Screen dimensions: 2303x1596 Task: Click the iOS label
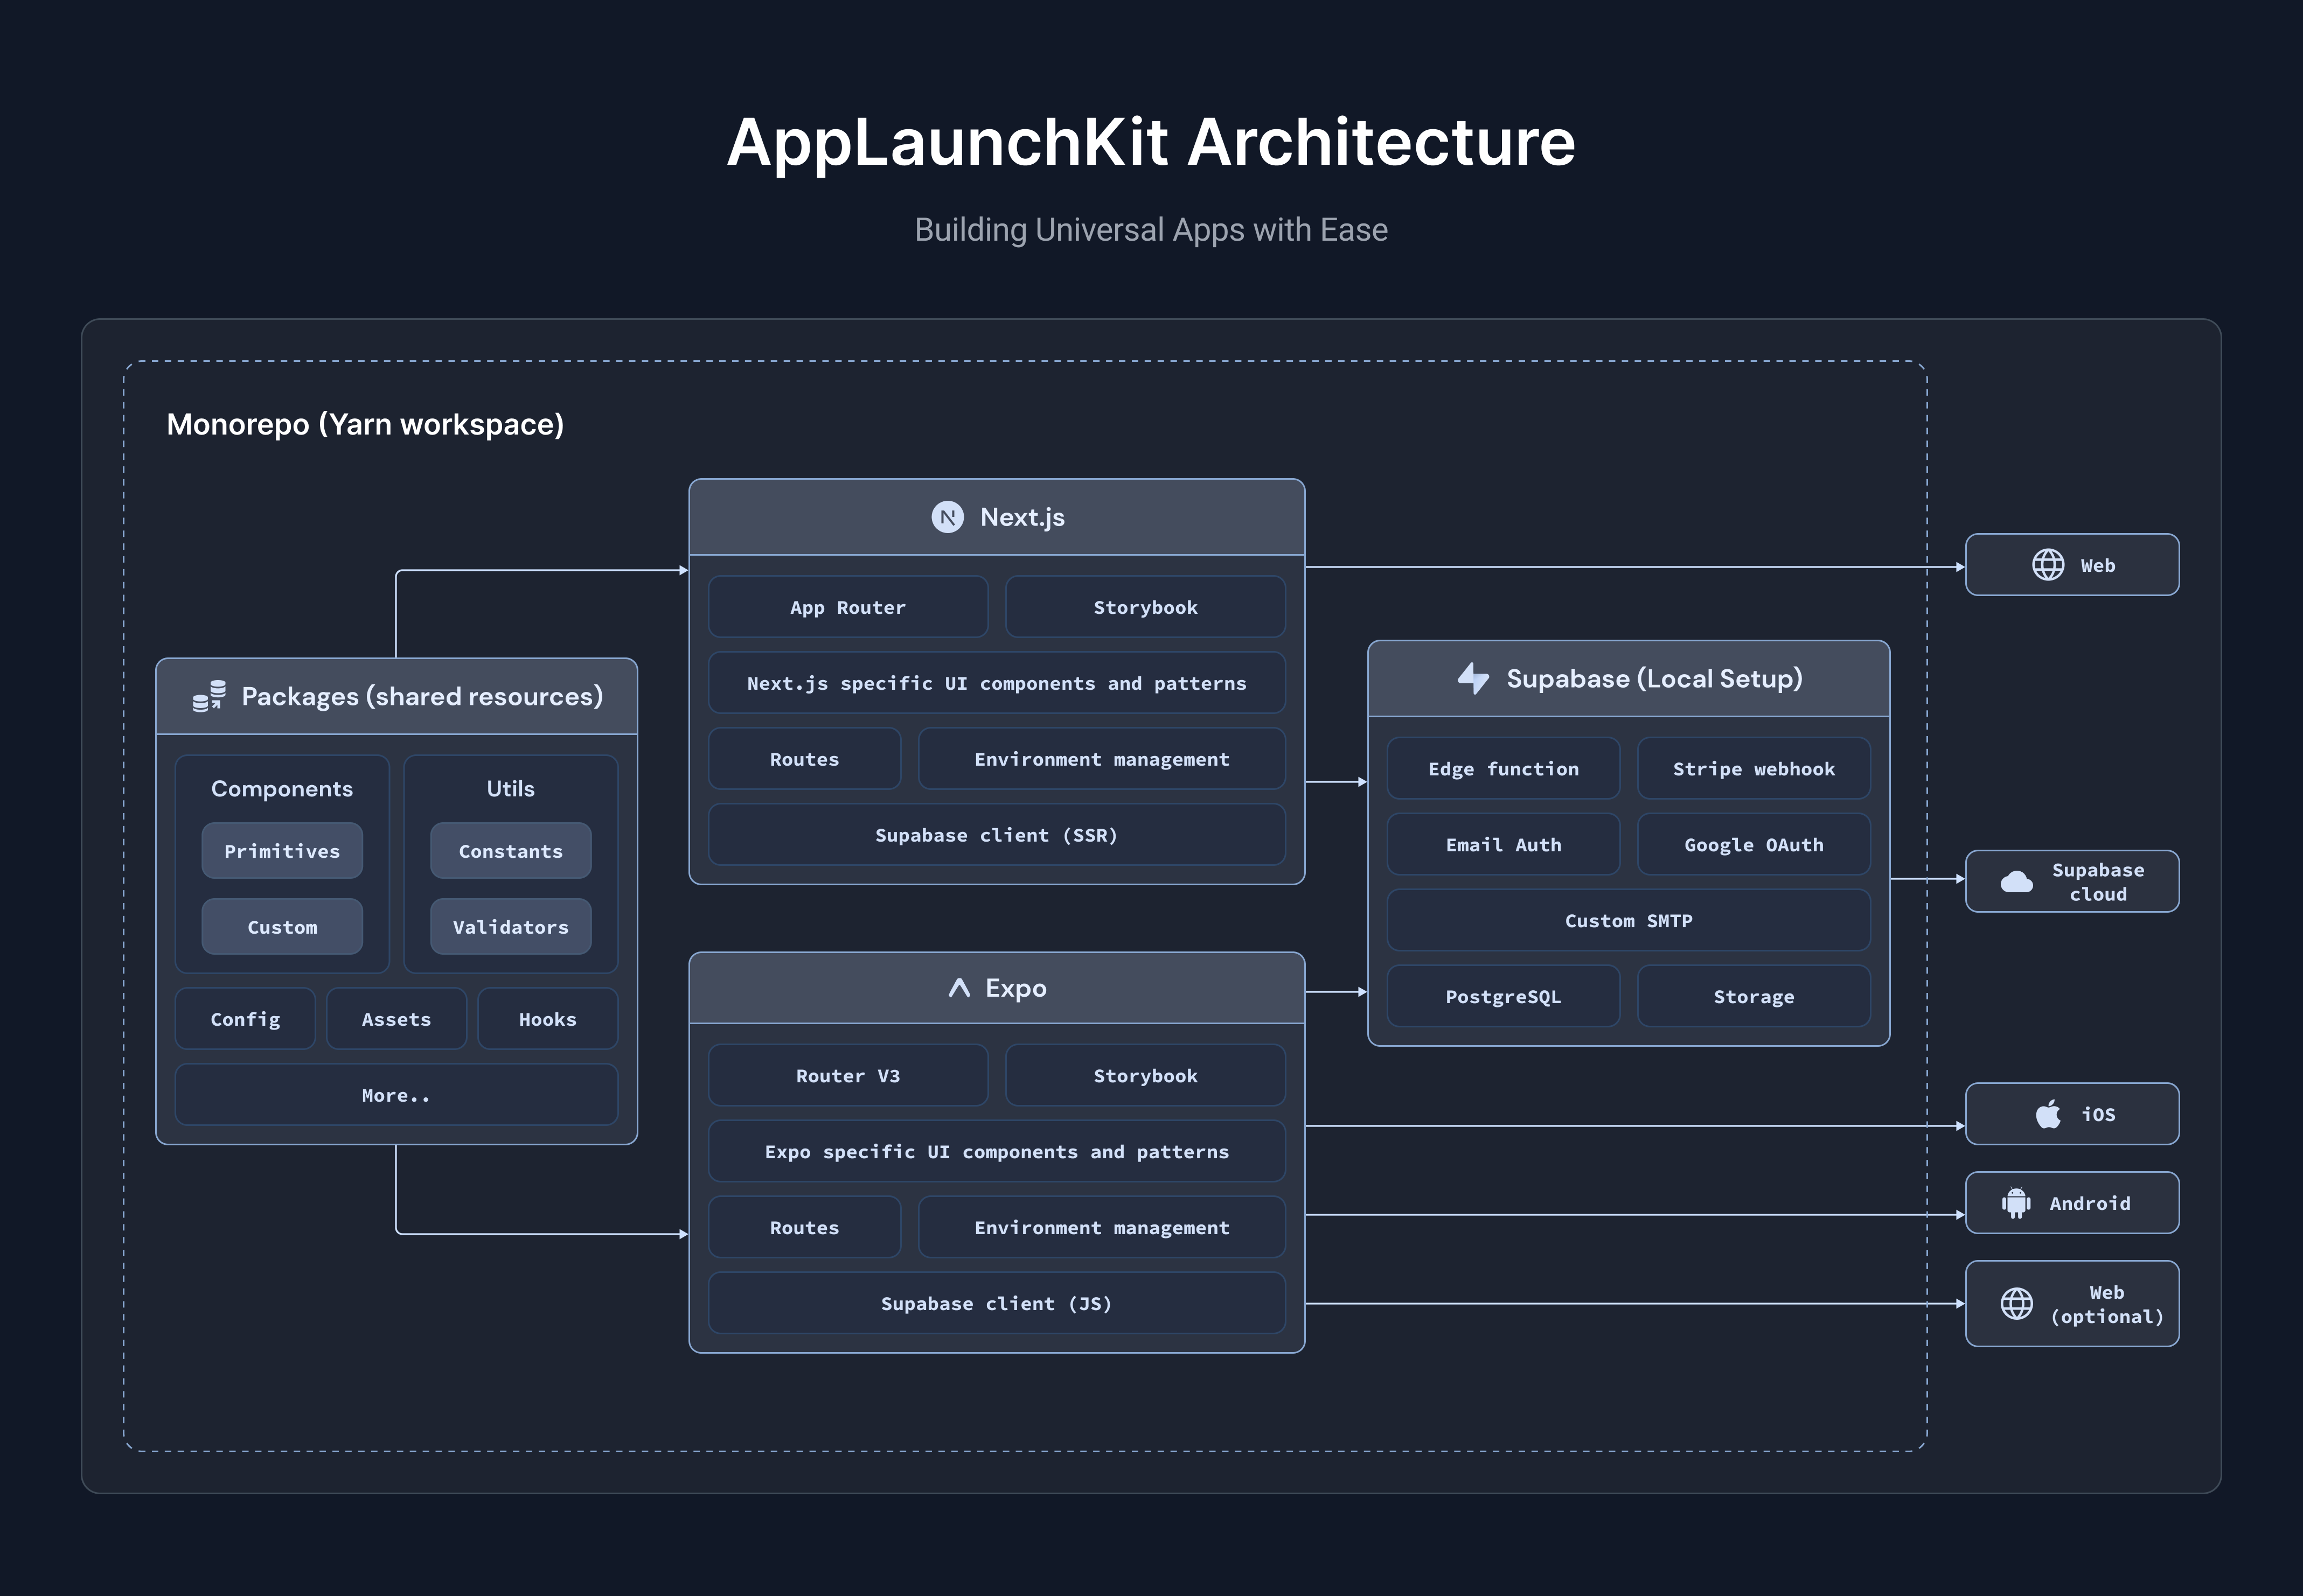tap(2098, 1114)
